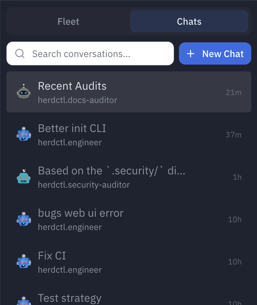
Task: Switch to the Chats tab
Action: tap(189, 22)
